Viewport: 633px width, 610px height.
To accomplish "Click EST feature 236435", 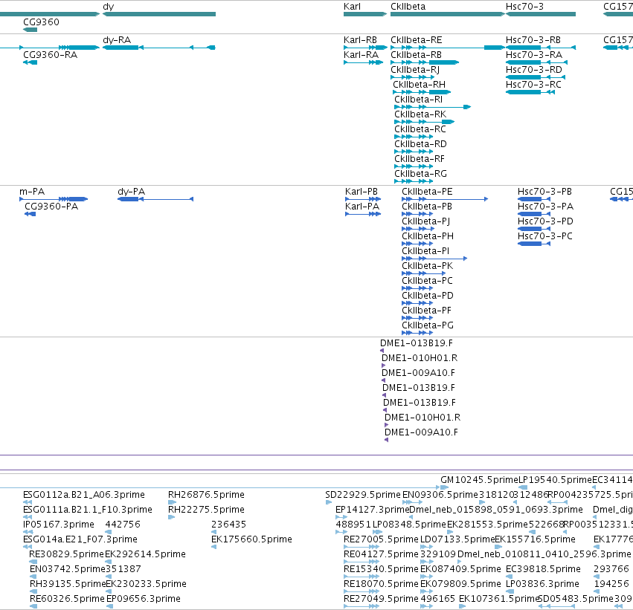I will [x=214, y=532].
